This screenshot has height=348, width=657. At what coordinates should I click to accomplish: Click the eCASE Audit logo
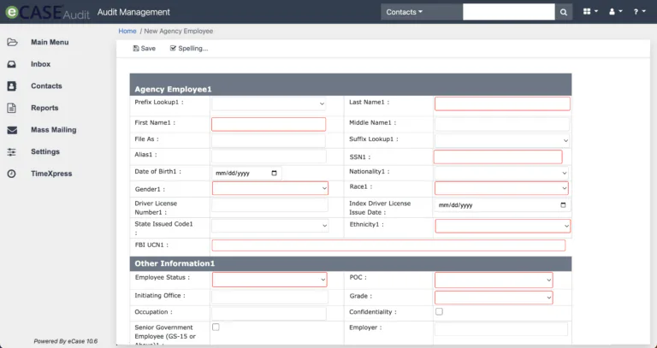(47, 13)
